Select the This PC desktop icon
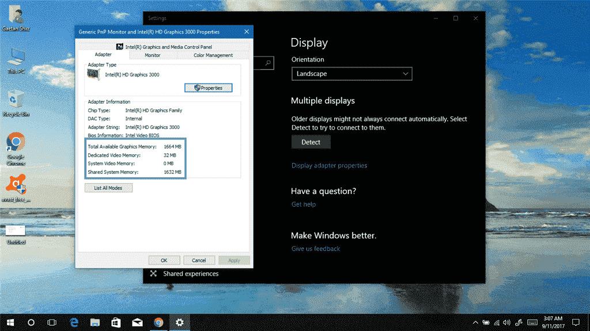 (x=16, y=60)
